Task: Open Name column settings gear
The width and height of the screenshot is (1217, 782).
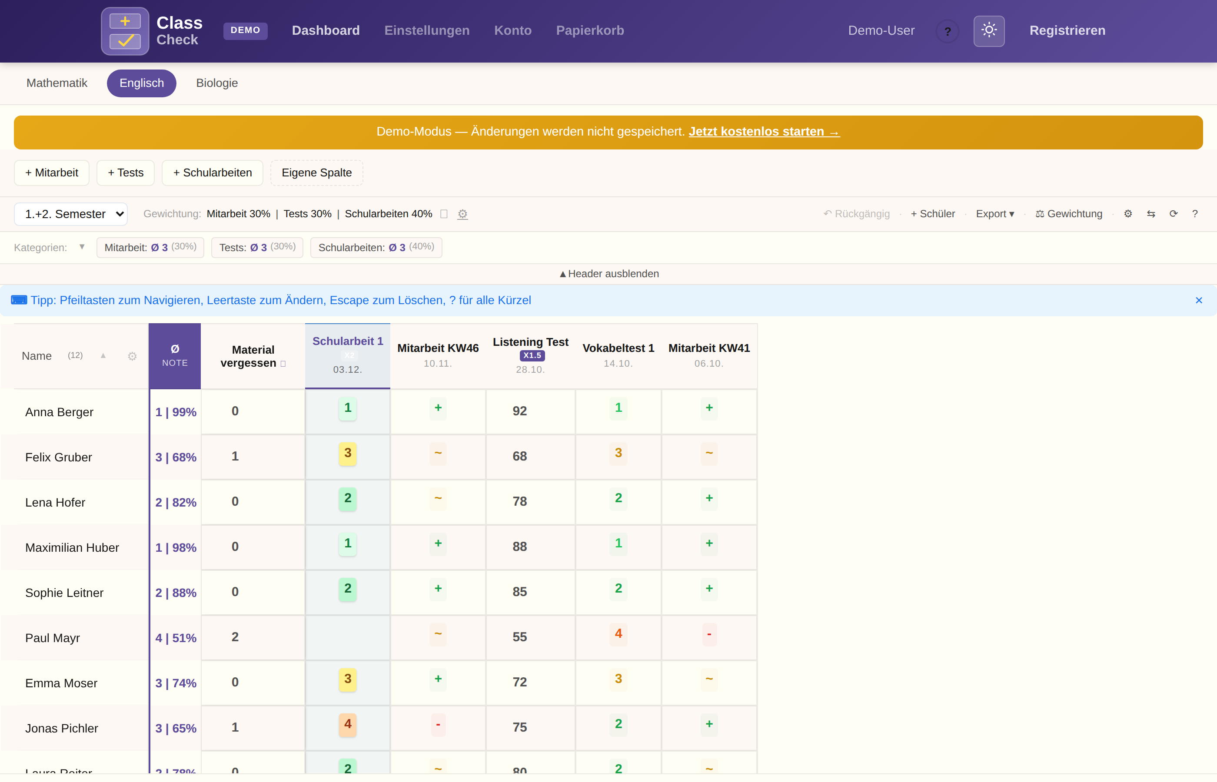Action: pyautogui.click(x=132, y=357)
